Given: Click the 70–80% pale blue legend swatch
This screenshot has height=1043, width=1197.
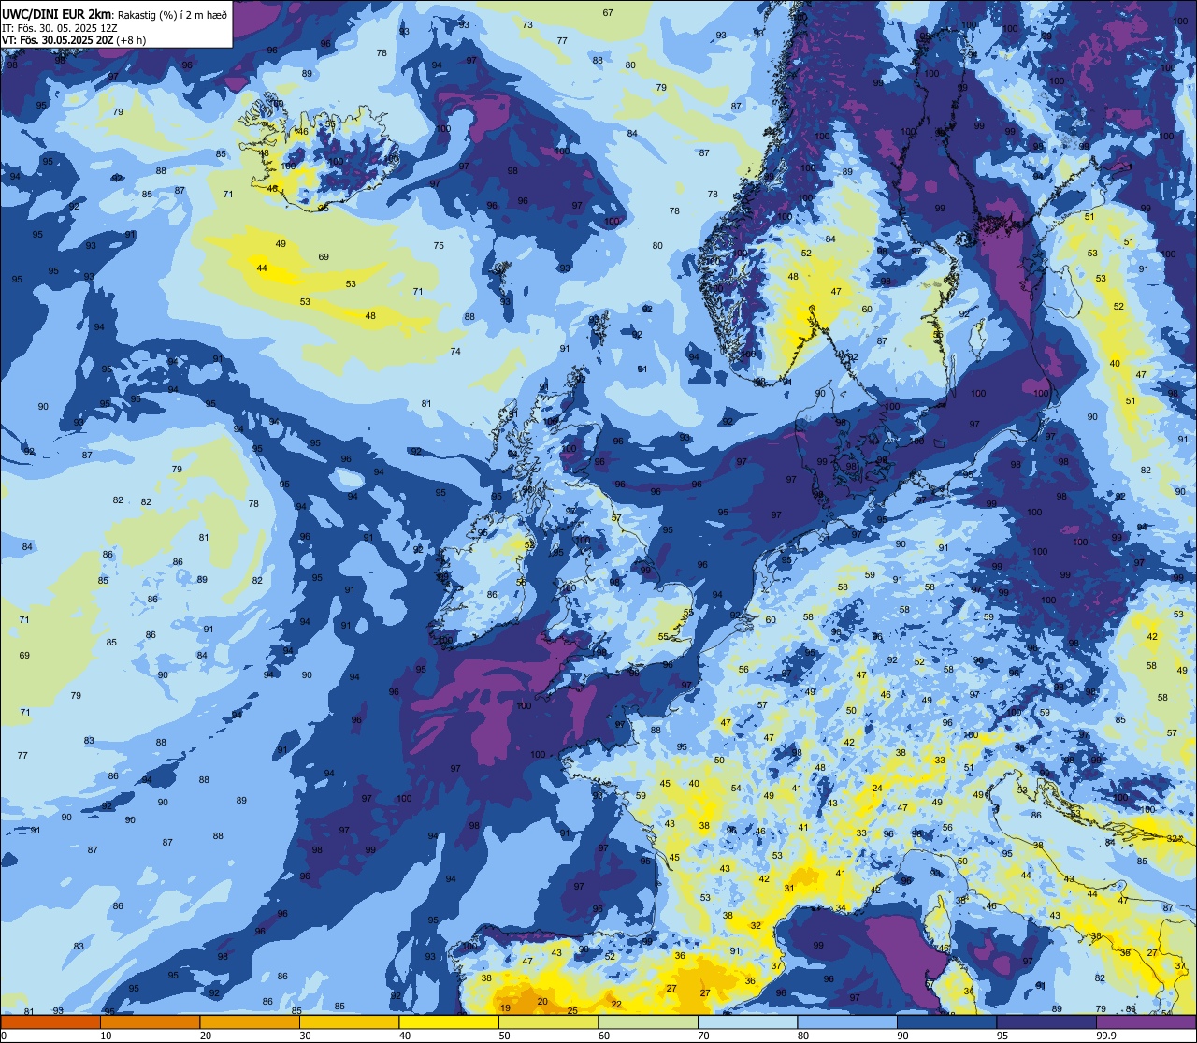Looking at the screenshot, I should point(747,1021).
